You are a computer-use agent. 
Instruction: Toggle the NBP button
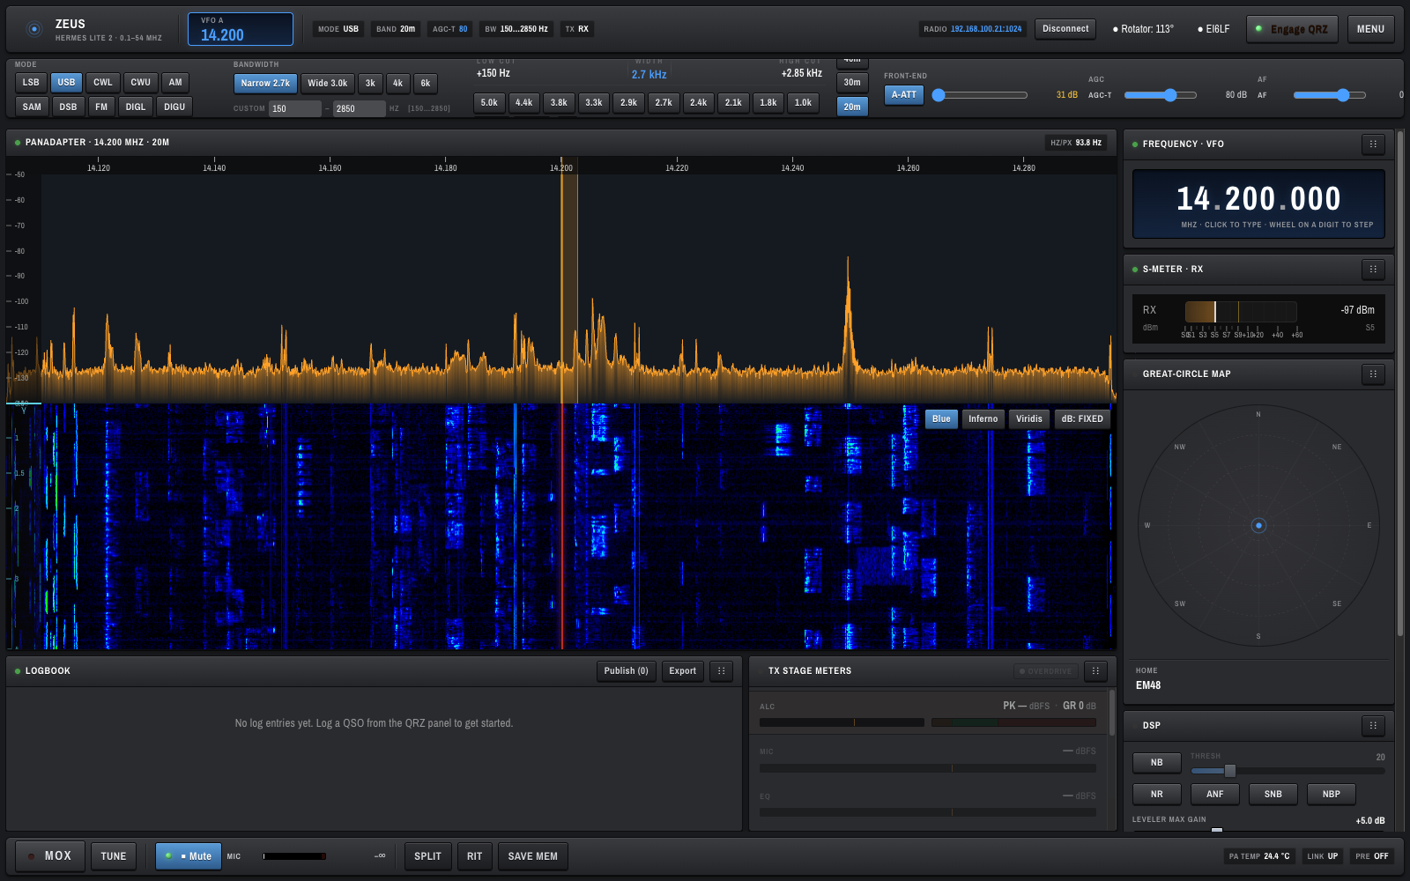pos(1331,795)
